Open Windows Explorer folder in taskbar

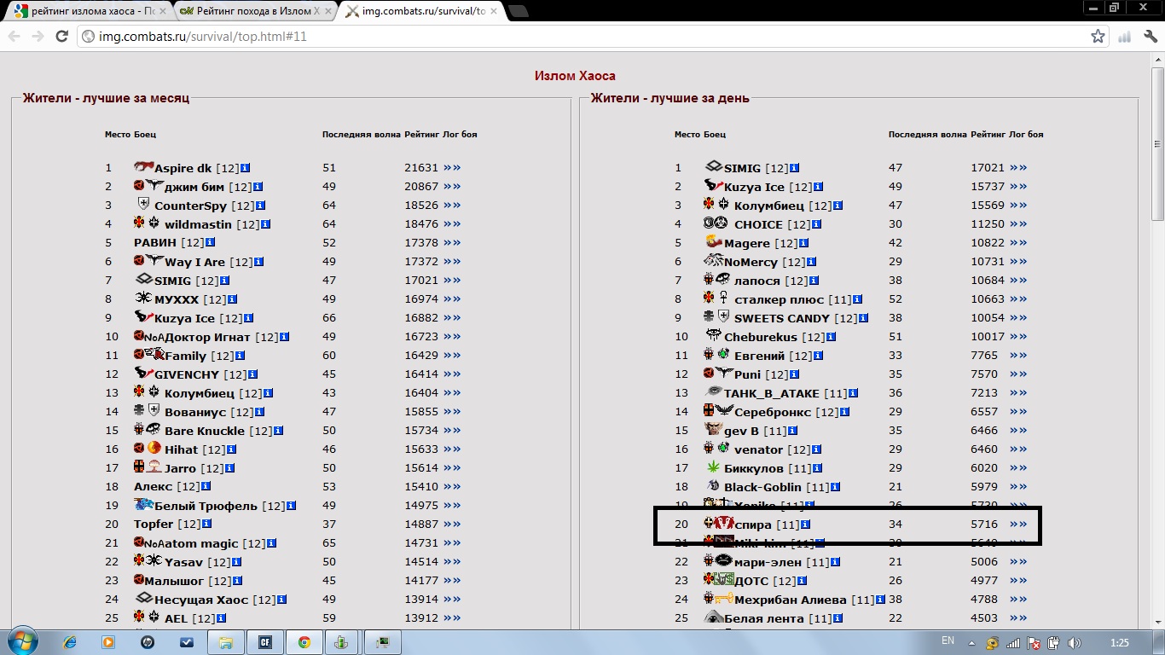pos(226,642)
